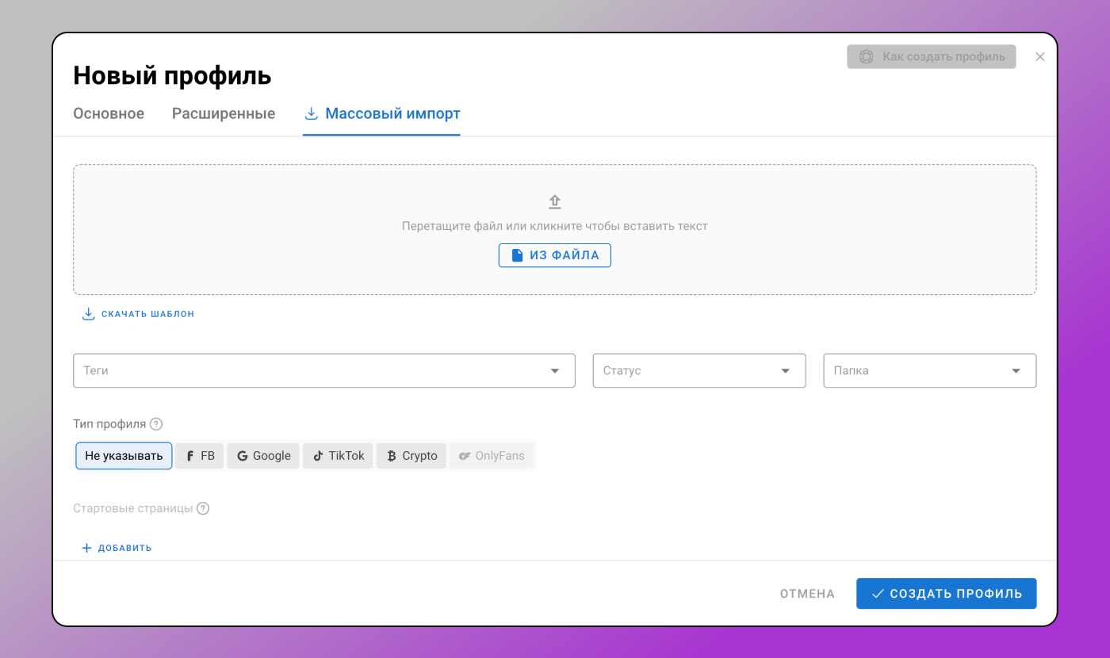1110x658 pixels.
Task: Click the lifebuoy icon in Как создать профиль
Action: tap(866, 57)
